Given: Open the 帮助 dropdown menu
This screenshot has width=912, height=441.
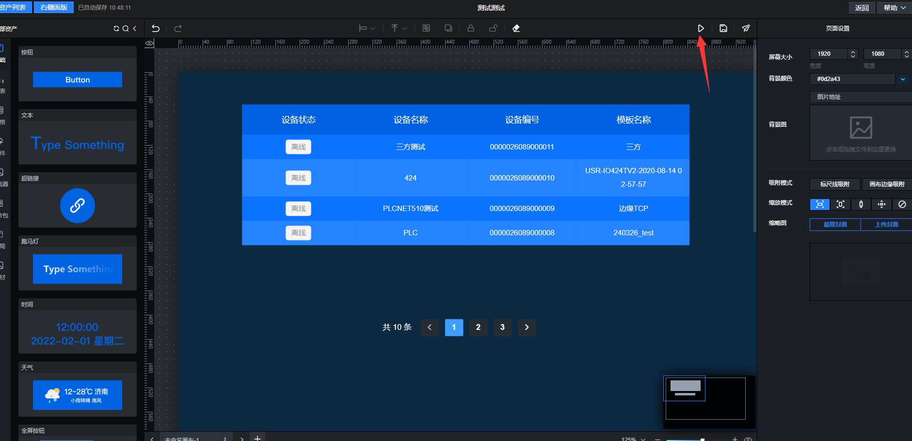Looking at the screenshot, I should 894,8.
